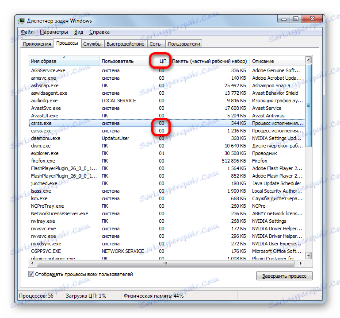Screen dimensions: 340x318
Task: Select the OSPPSVC.EXE process
Action: (x=167, y=251)
